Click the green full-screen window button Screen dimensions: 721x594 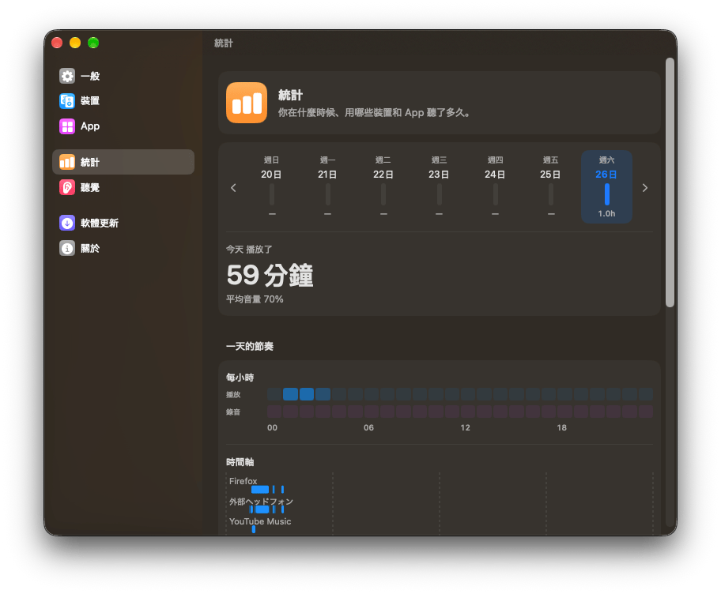pyautogui.click(x=93, y=43)
